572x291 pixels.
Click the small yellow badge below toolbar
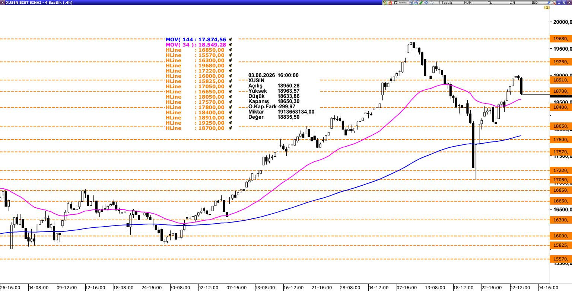click(x=547, y=7)
